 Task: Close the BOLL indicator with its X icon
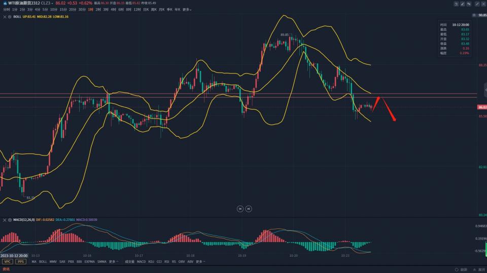pos(5,17)
